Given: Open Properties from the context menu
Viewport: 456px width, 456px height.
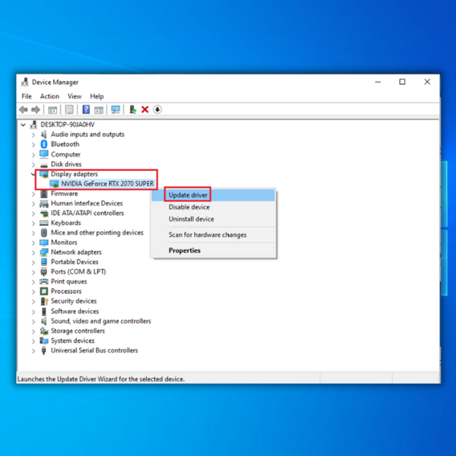Looking at the screenshot, I should tap(184, 251).
